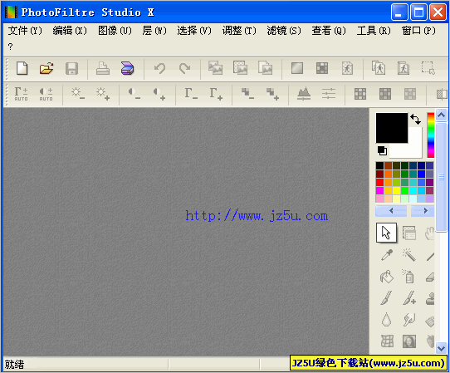Show the next color palette page
The height and width of the screenshot is (373, 450).
point(423,211)
